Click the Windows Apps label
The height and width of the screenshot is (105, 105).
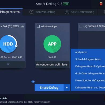(49, 26)
